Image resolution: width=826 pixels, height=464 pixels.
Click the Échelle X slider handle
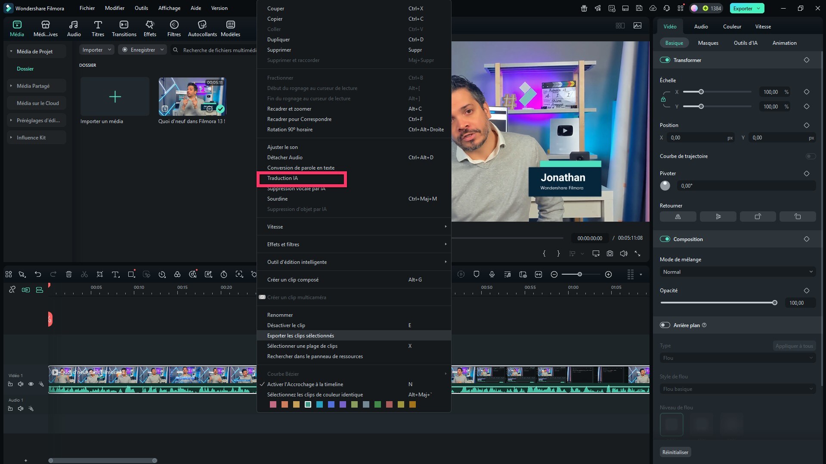(701, 92)
